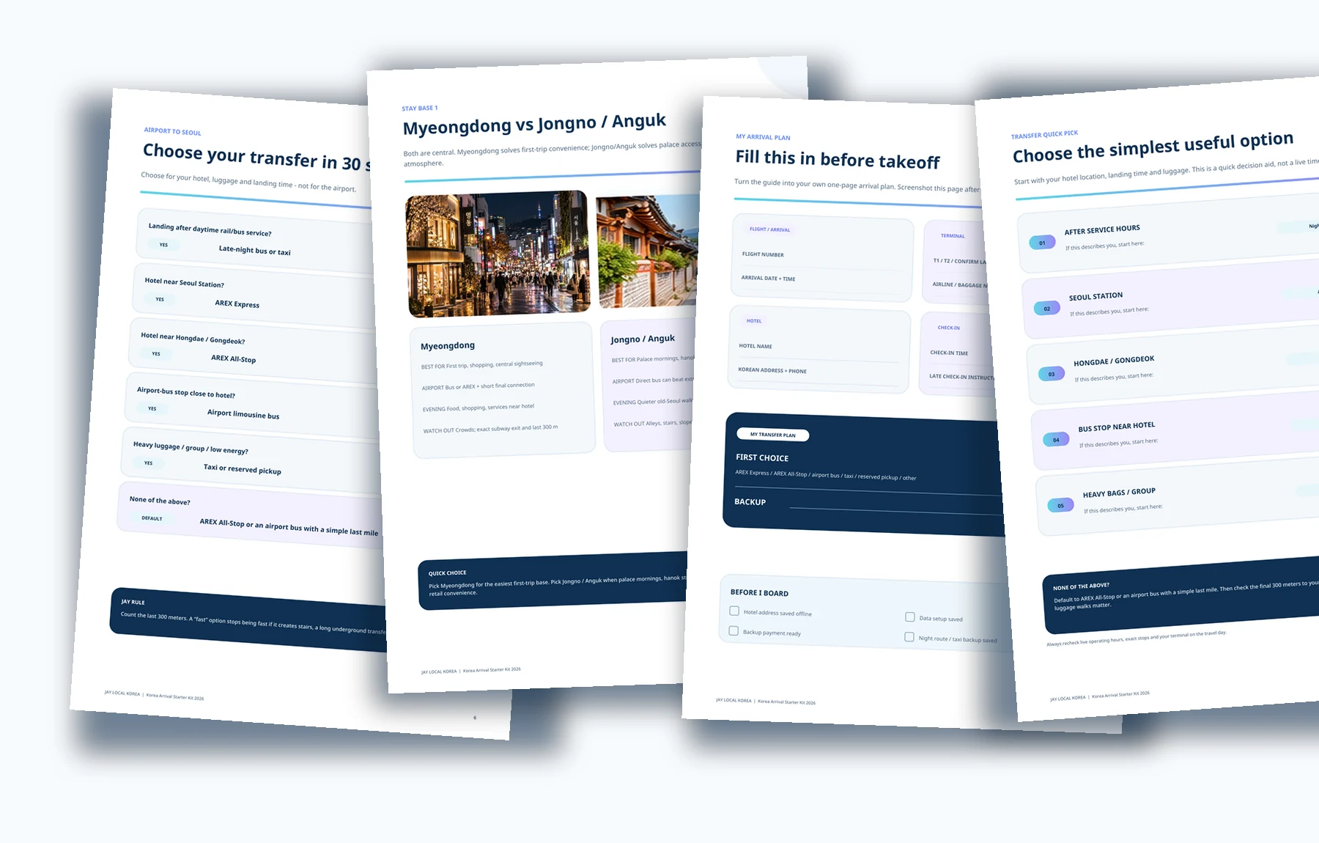Screen dimensions: 1319x843
Task: Tick the 'Hotel address saved offline' checkbox
Action: click(x=734, y=611)
